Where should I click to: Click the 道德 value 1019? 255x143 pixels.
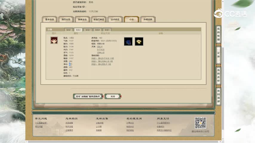(x=71, y=55)
